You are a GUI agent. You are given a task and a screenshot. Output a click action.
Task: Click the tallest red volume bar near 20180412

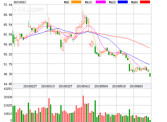point(83,109)
